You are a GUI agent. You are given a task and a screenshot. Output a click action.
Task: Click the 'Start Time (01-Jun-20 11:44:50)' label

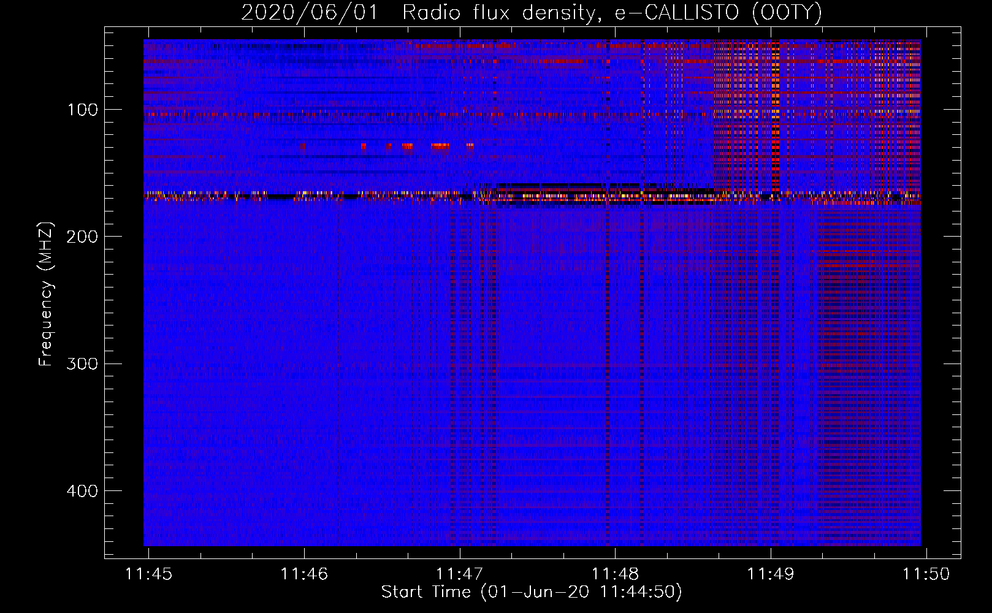532,592
